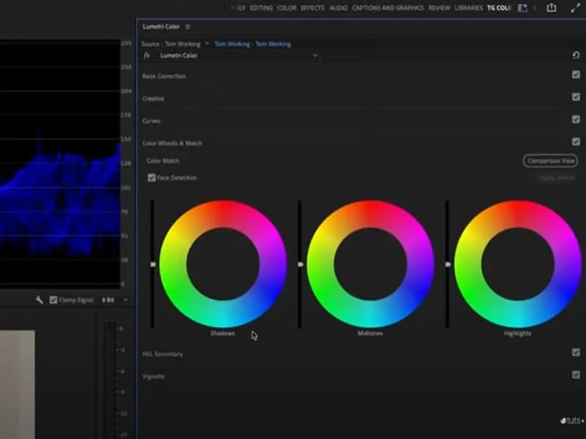Switch to the Editing workspace
This screenshot has width=586, height=439.
262,8
